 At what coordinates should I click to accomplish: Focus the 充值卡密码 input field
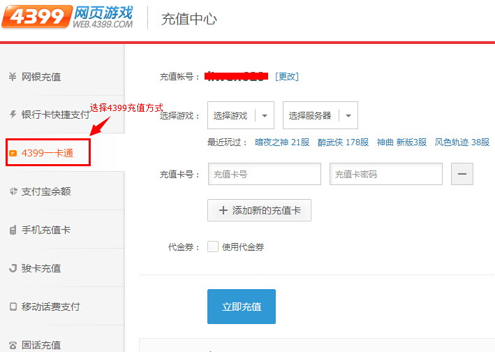[386, 174]
